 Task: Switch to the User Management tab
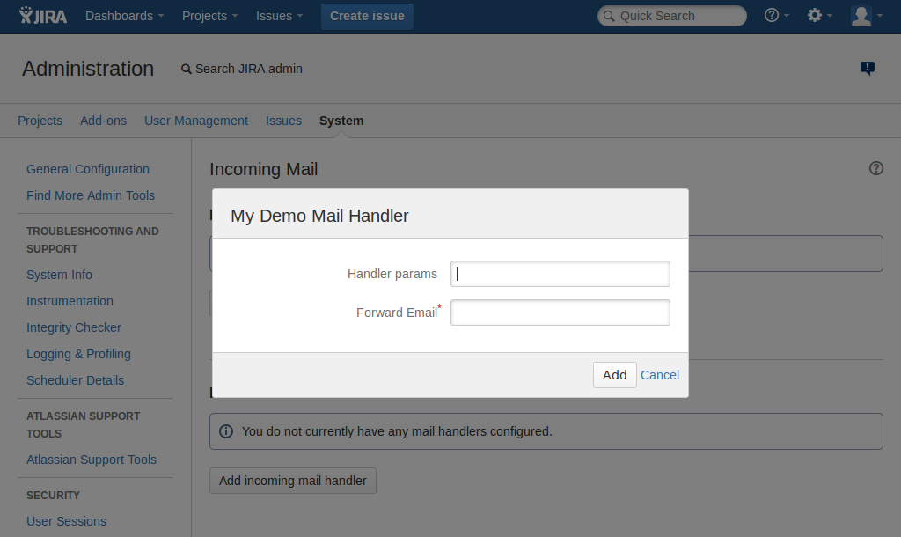click(x=196, y=121)
